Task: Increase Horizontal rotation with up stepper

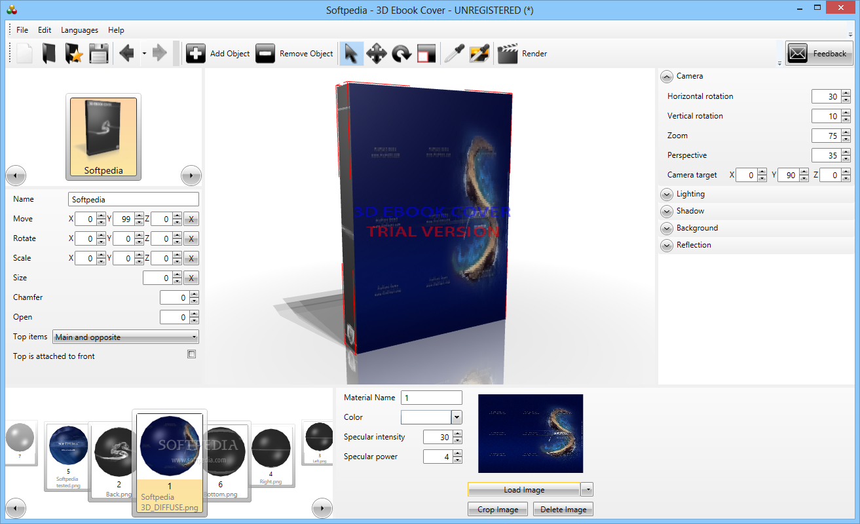Action: (846, 93)
